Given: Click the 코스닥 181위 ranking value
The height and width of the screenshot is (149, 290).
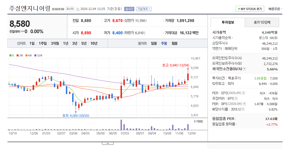Looking at the screenshot, I should (x=268, y=38).
